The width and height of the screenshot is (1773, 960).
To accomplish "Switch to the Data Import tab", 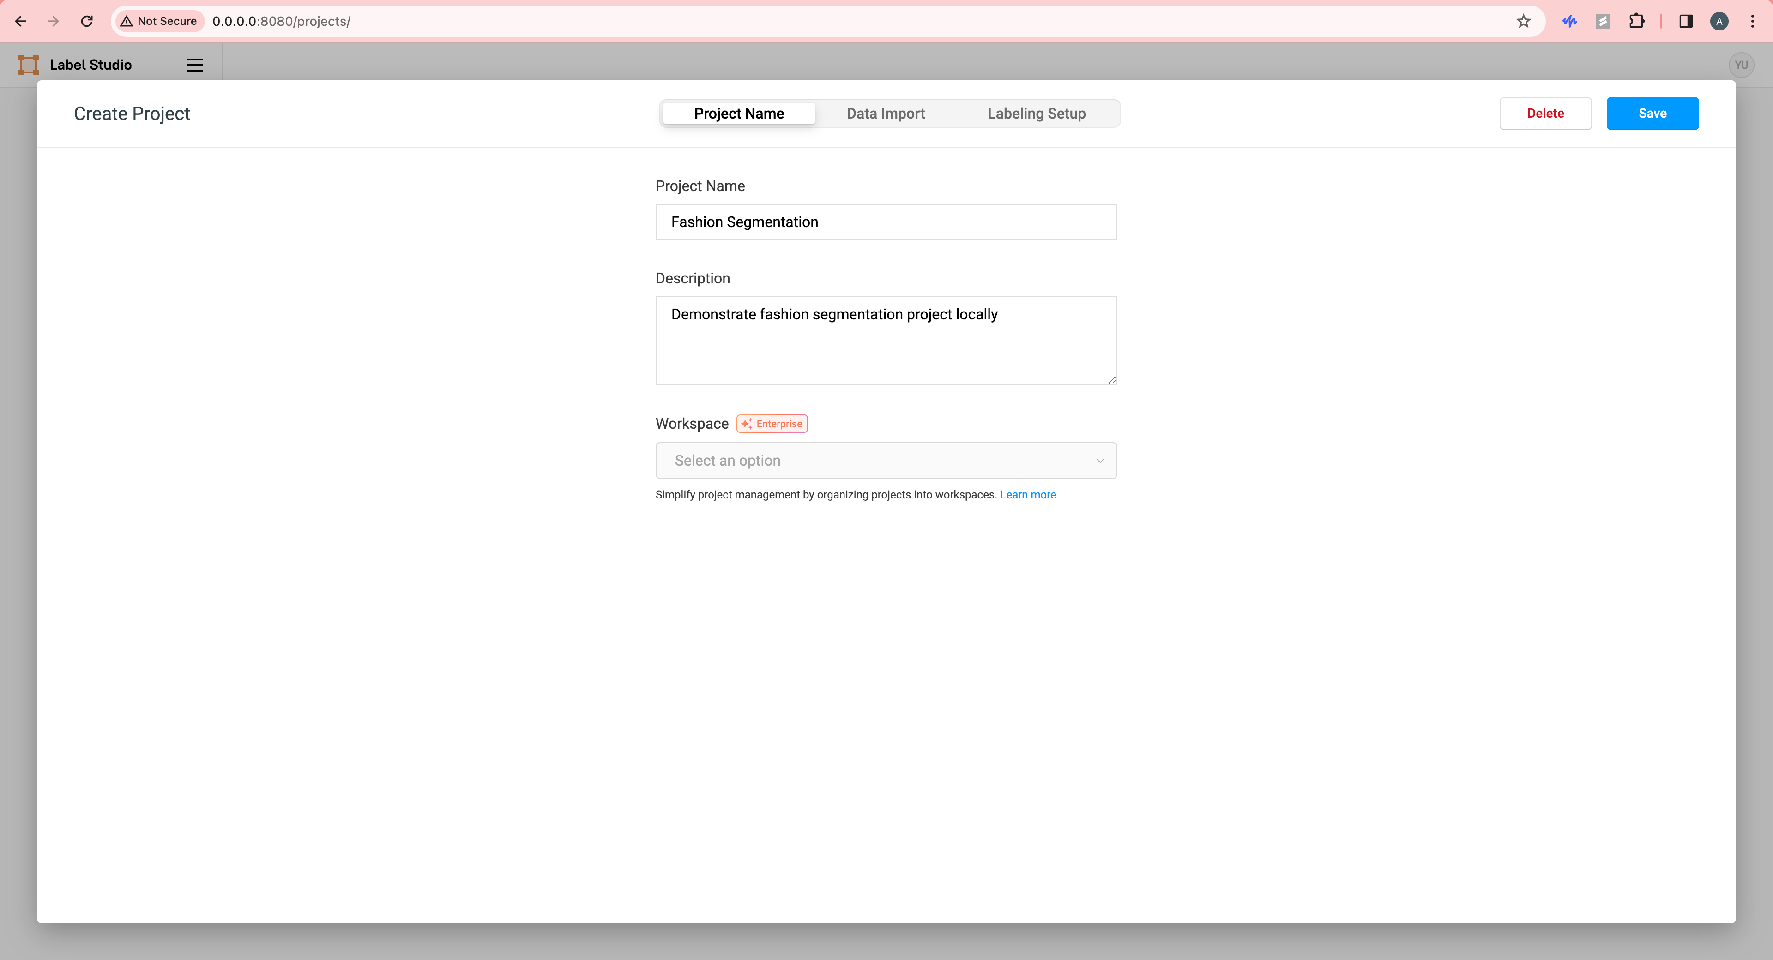I will 885,114.
